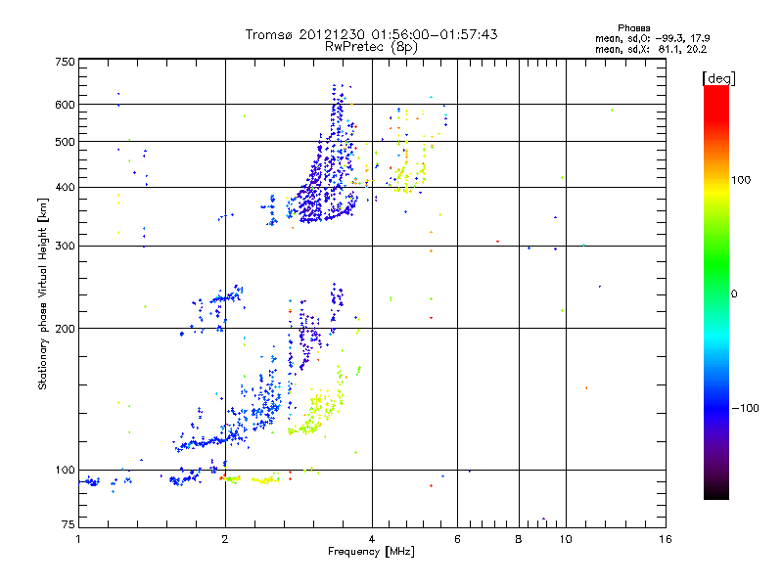This screenshot has height=587, width=783.
Task: Click the 'mean, sd,X: 81.1, 20.2' line
Action: [651, 49]
